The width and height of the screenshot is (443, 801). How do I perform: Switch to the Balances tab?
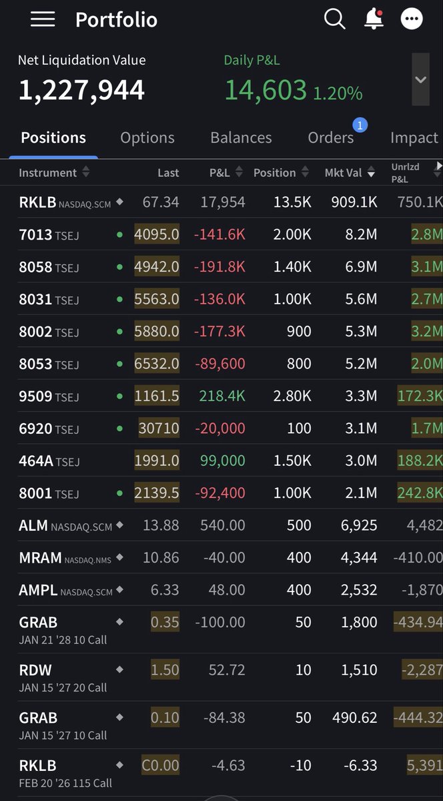click(x=241, y=138)
